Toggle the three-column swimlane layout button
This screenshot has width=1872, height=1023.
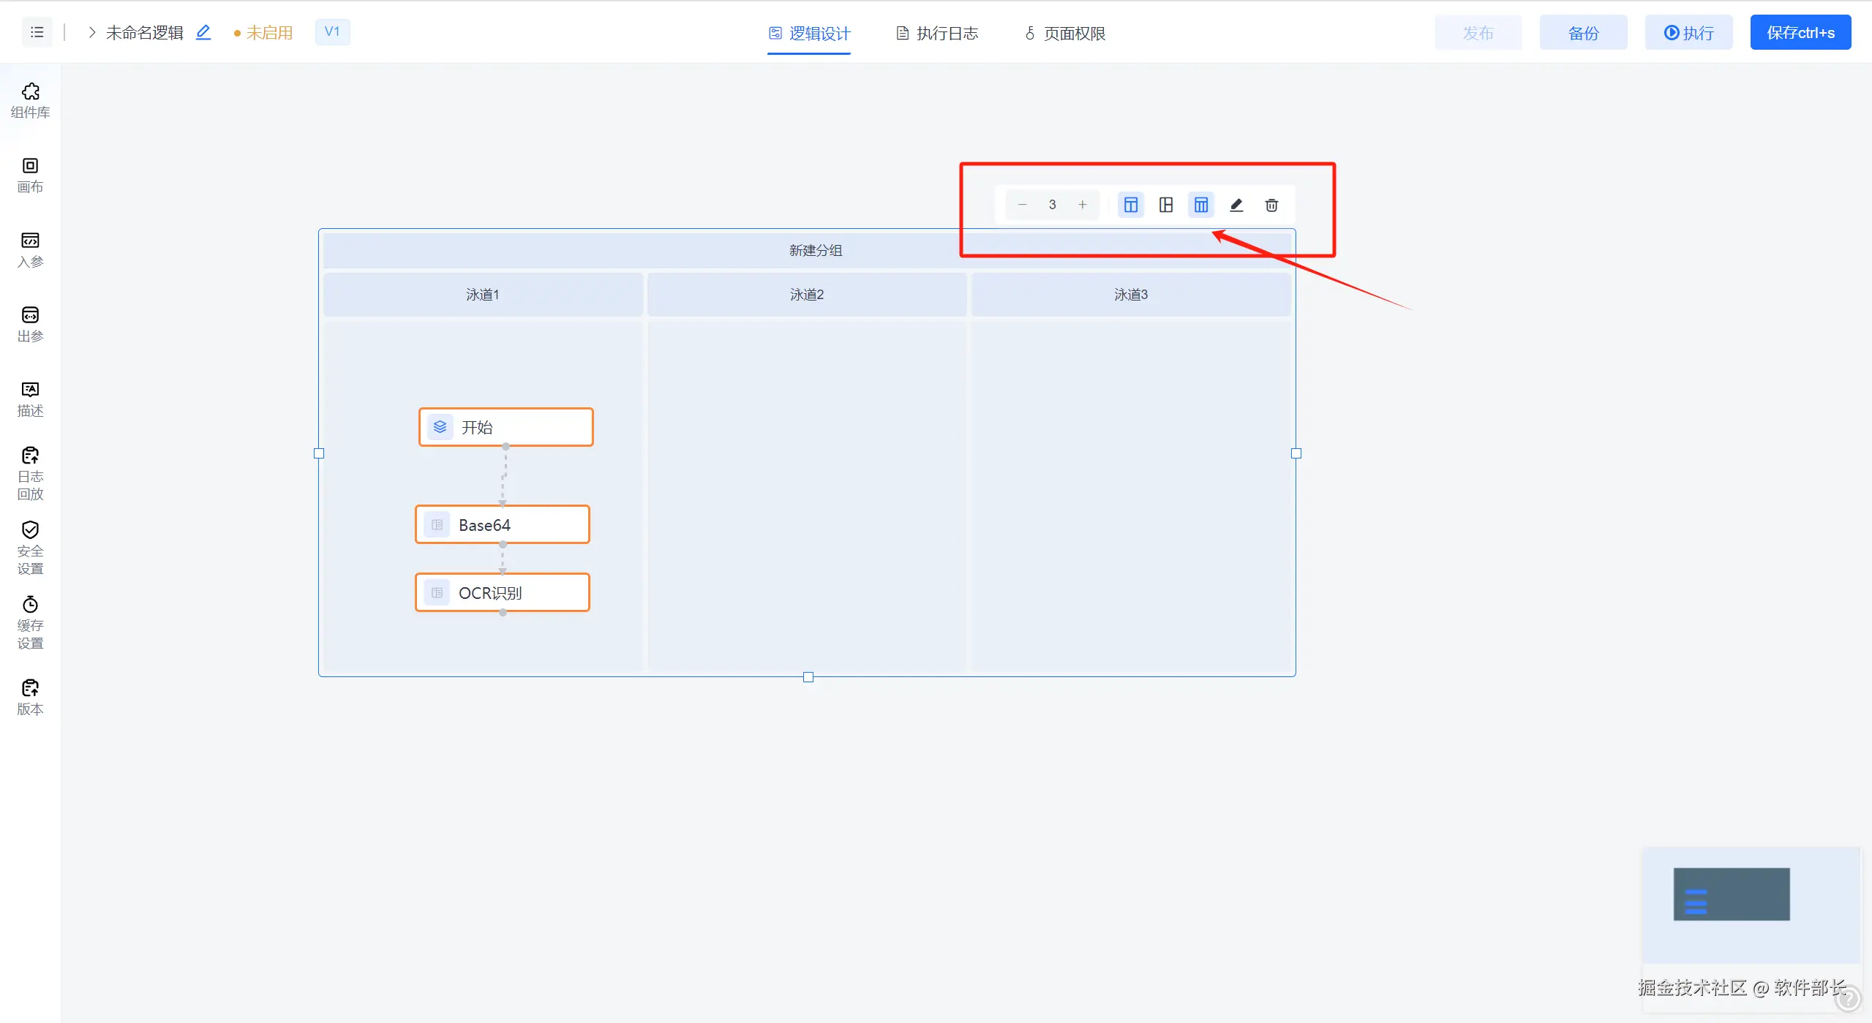click(1201, 205)
